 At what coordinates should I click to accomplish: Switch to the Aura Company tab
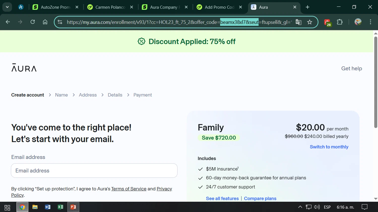165,7
